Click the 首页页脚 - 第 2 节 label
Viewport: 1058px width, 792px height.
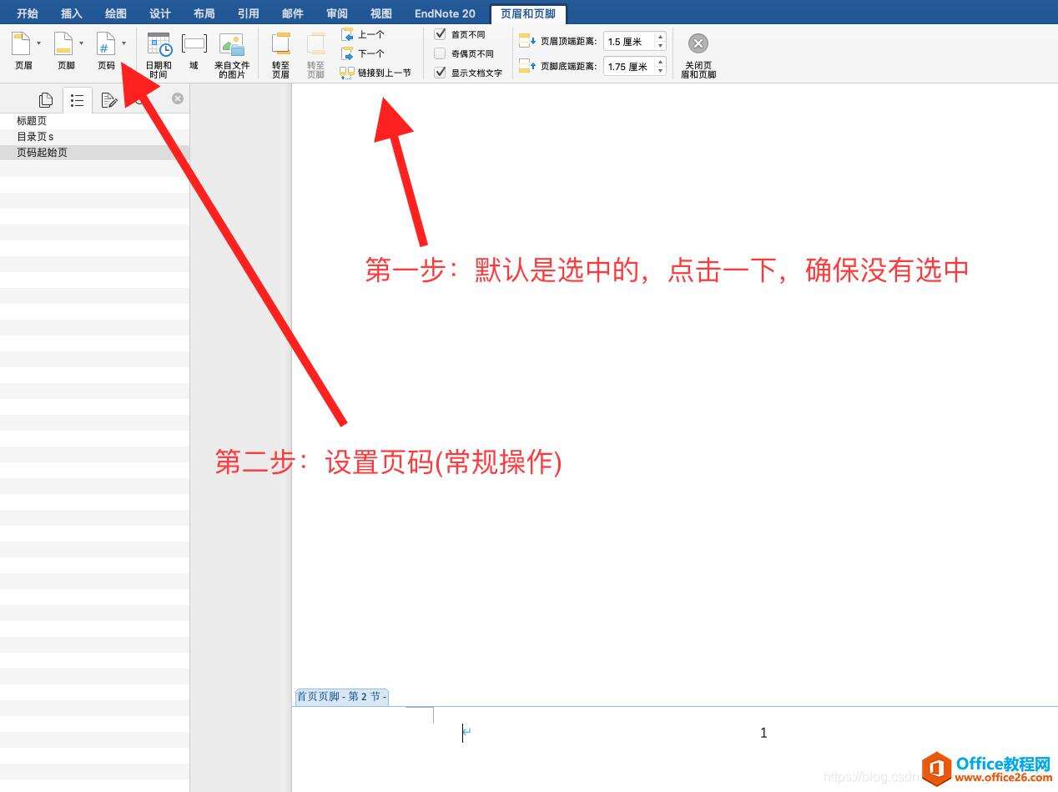click(x=342, y=697)
